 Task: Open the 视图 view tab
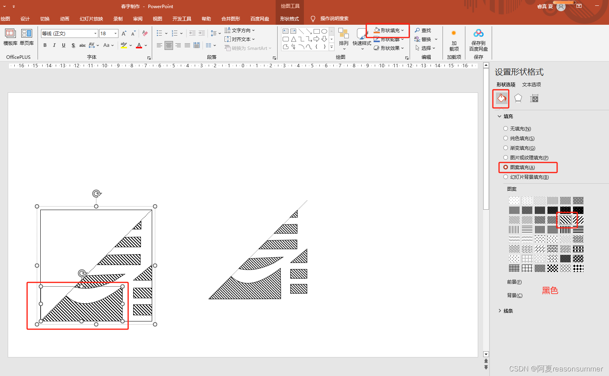(158, 19)
